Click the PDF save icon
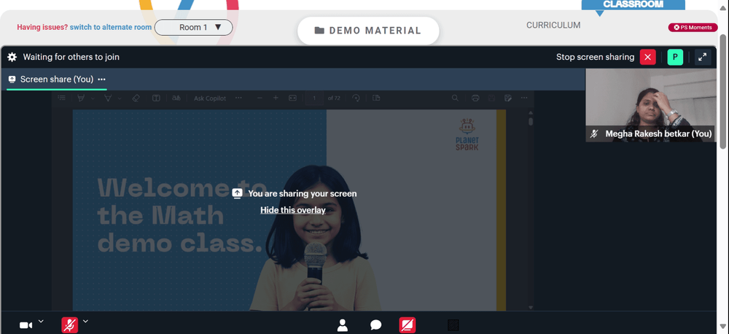729x334 pixels. [491, 98]
